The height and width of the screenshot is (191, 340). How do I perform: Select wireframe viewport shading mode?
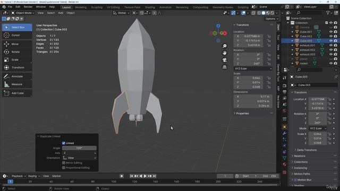pyautogui.click(x=259, y=13)
